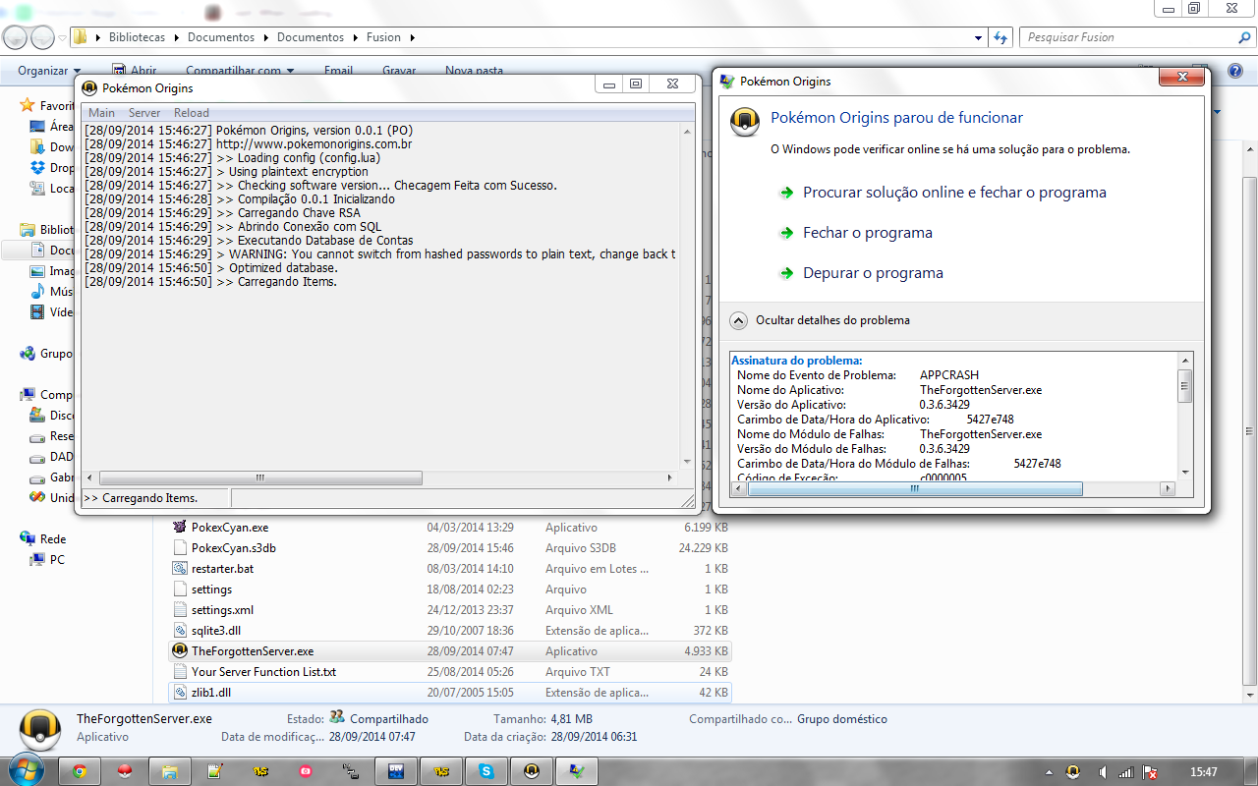
Task: Click the network signal icon in tray
Action: (1126, 772)
